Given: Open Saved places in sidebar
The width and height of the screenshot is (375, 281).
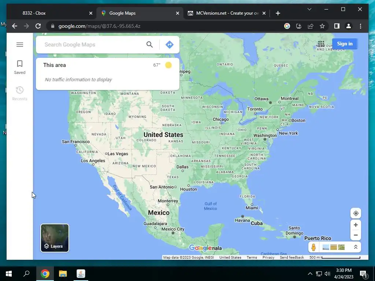Looking at the screenshot, I should point(20,67).
